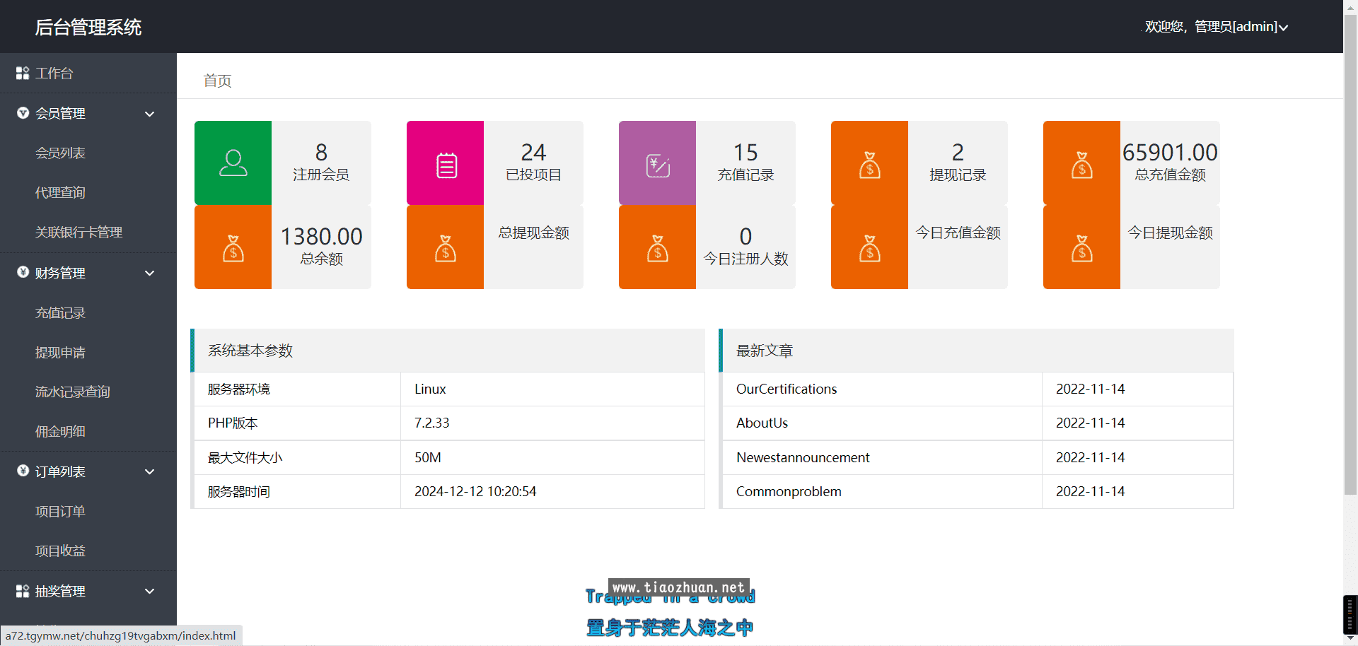Open 会员列表 in the sidebar

tap(61, 153)
